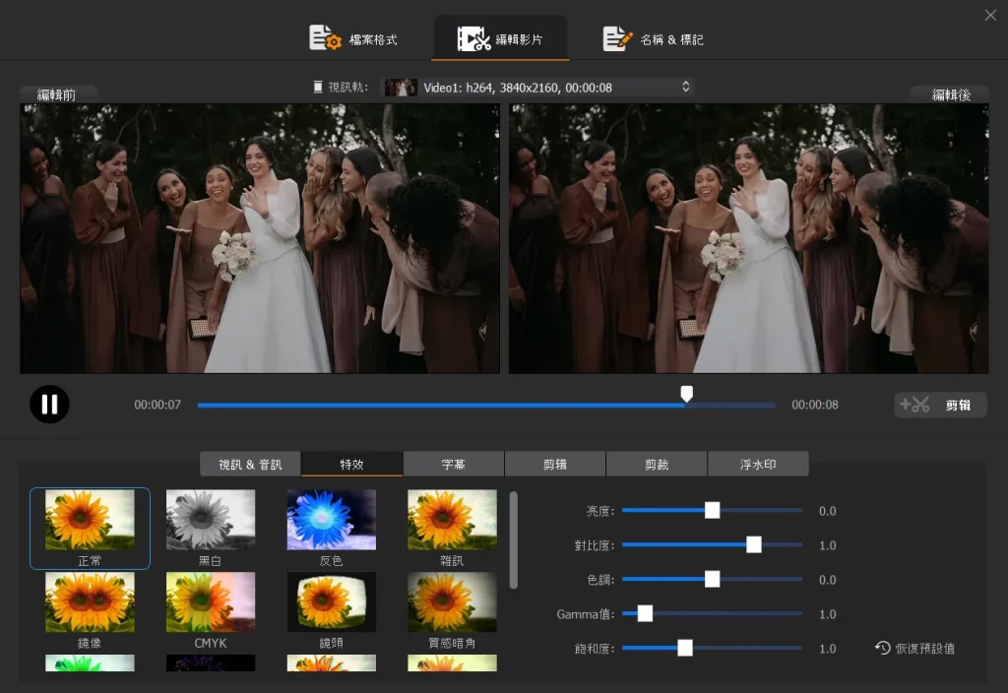Close the editor dialog with X
The image size is (1008, 693).
(x=990, y=15)
